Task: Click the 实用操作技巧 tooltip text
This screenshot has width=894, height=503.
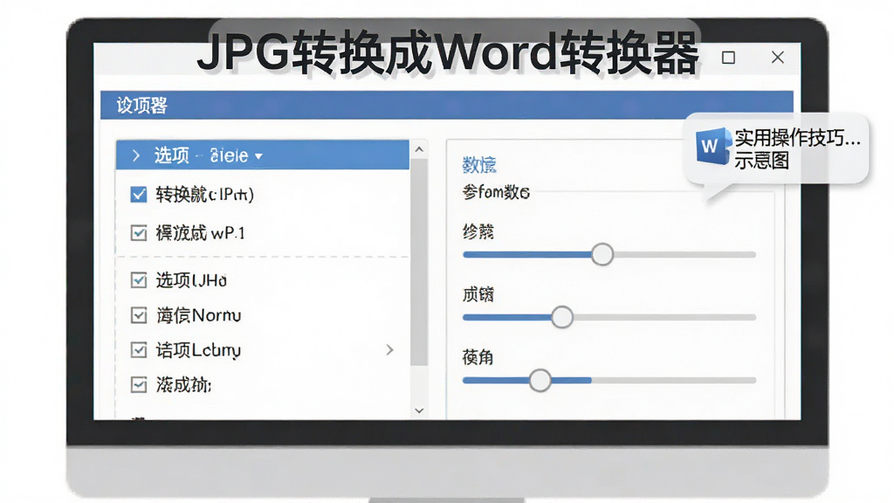Action: coord(797,137)
